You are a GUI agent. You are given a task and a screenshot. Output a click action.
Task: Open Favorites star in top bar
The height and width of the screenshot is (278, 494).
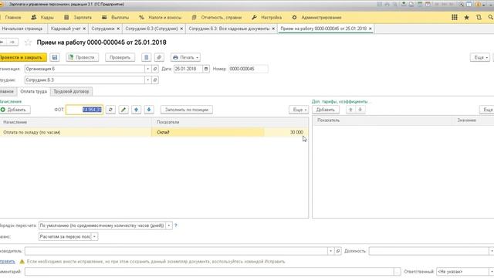[466, 17]
